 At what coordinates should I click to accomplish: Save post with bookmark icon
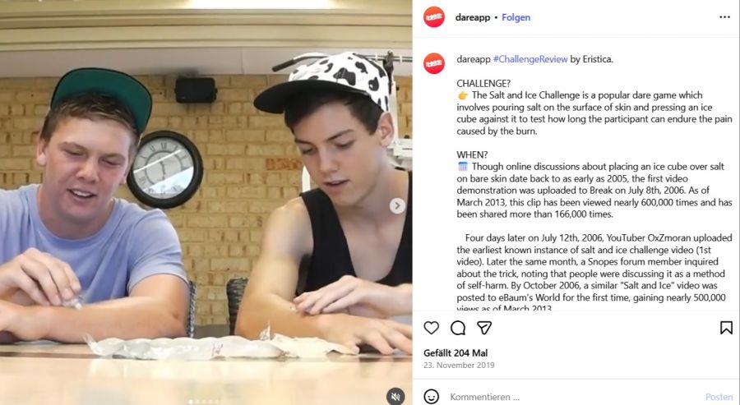pos(726,328)
